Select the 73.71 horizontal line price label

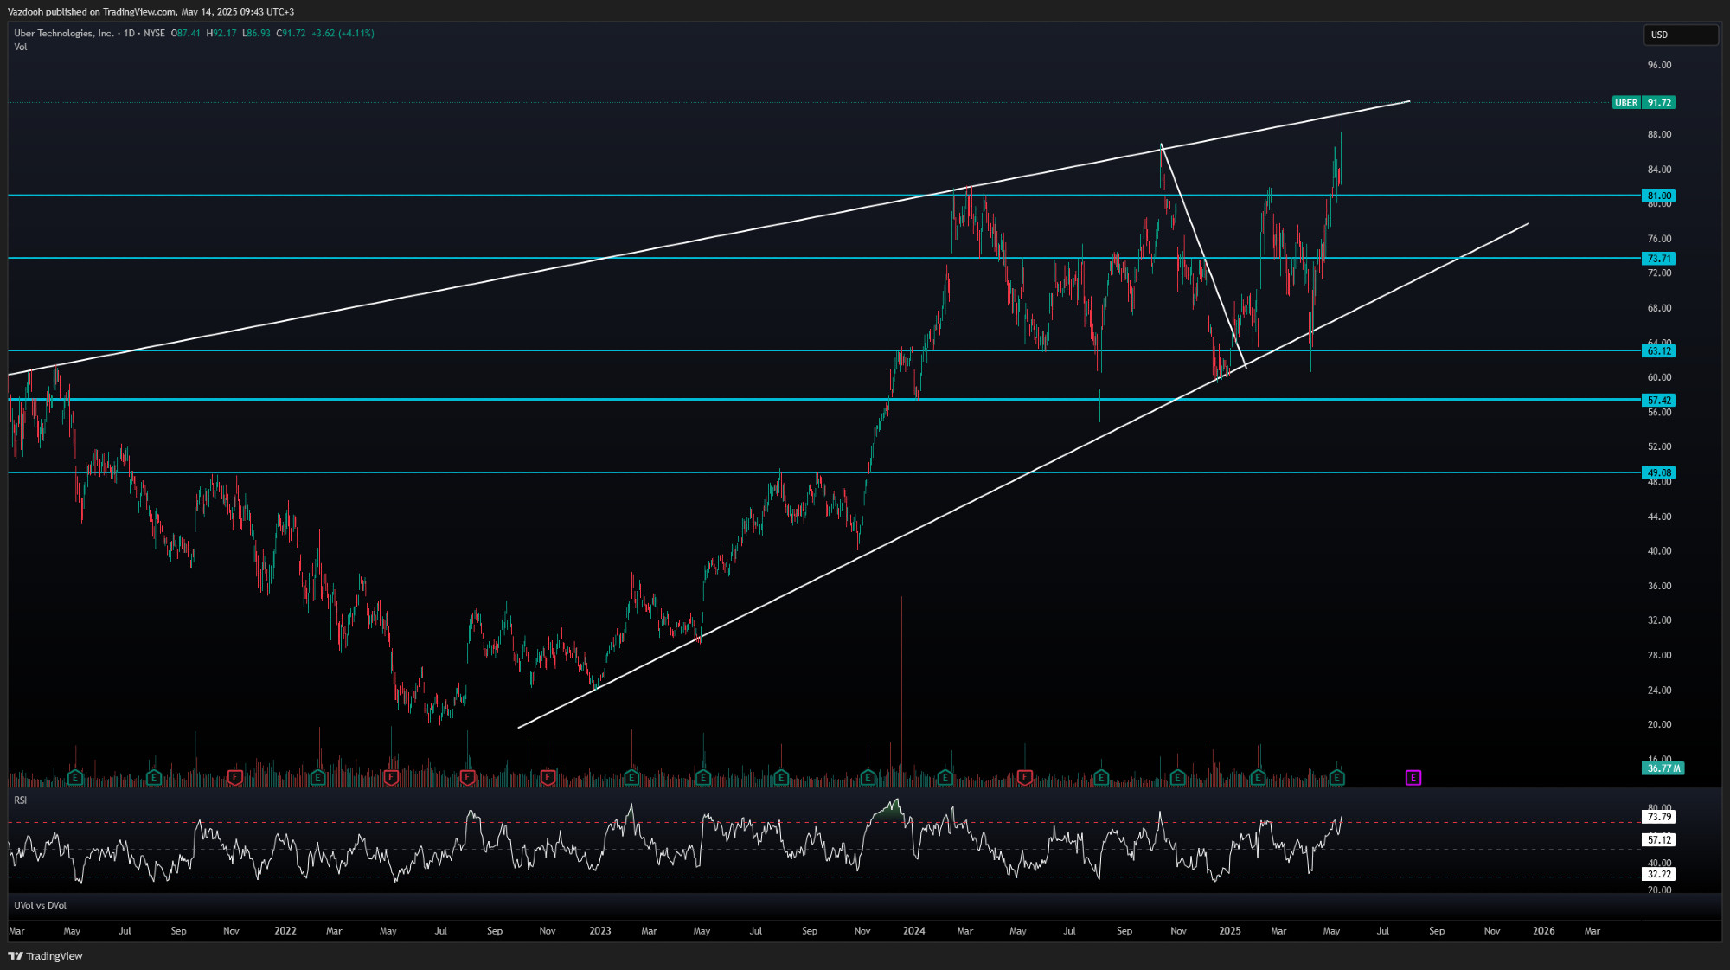[1659, 259]
